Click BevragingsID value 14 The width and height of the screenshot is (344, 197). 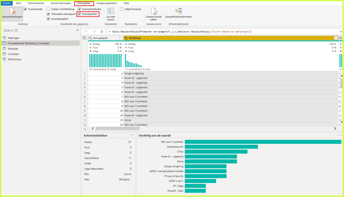[105, 115]
